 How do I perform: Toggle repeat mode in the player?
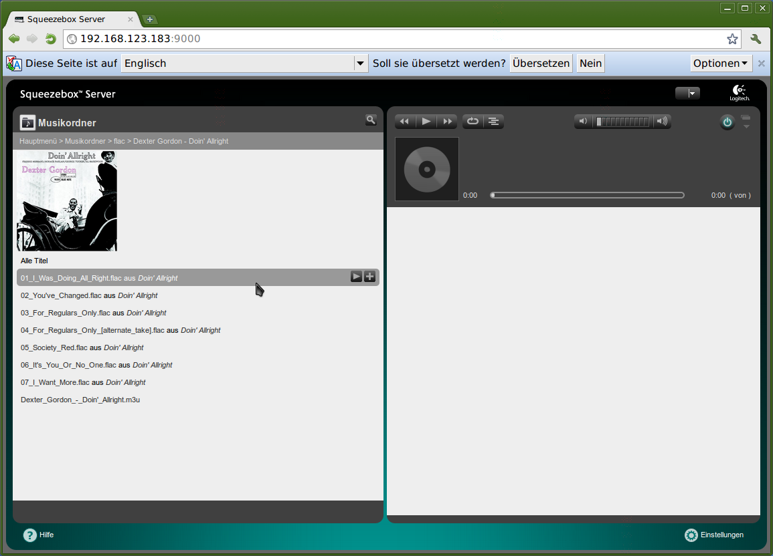[x=473, y=121]
